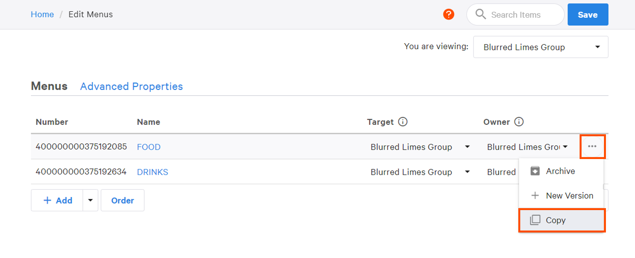Open the DRINKS menu link

152,172
